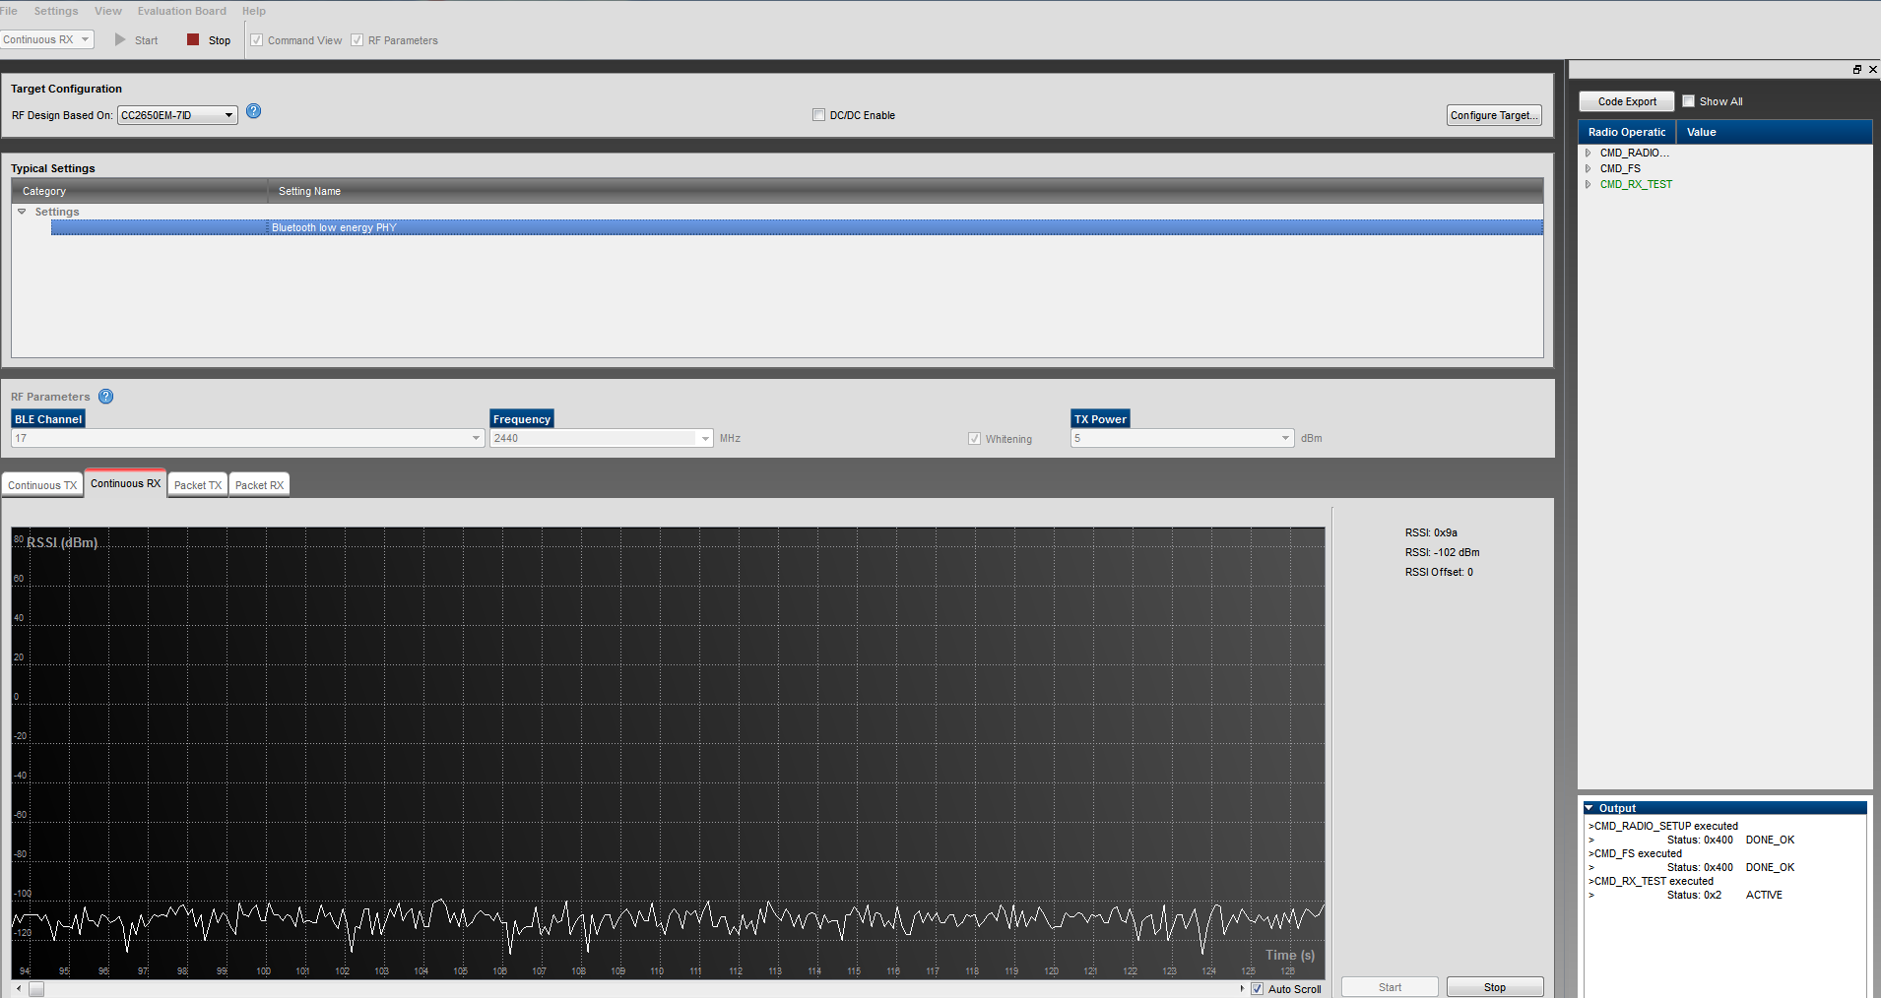This screenshot has width=1881, height=998.
Task: Click the red Stop icon in the toolbar
Action: [x=193, y=39]
